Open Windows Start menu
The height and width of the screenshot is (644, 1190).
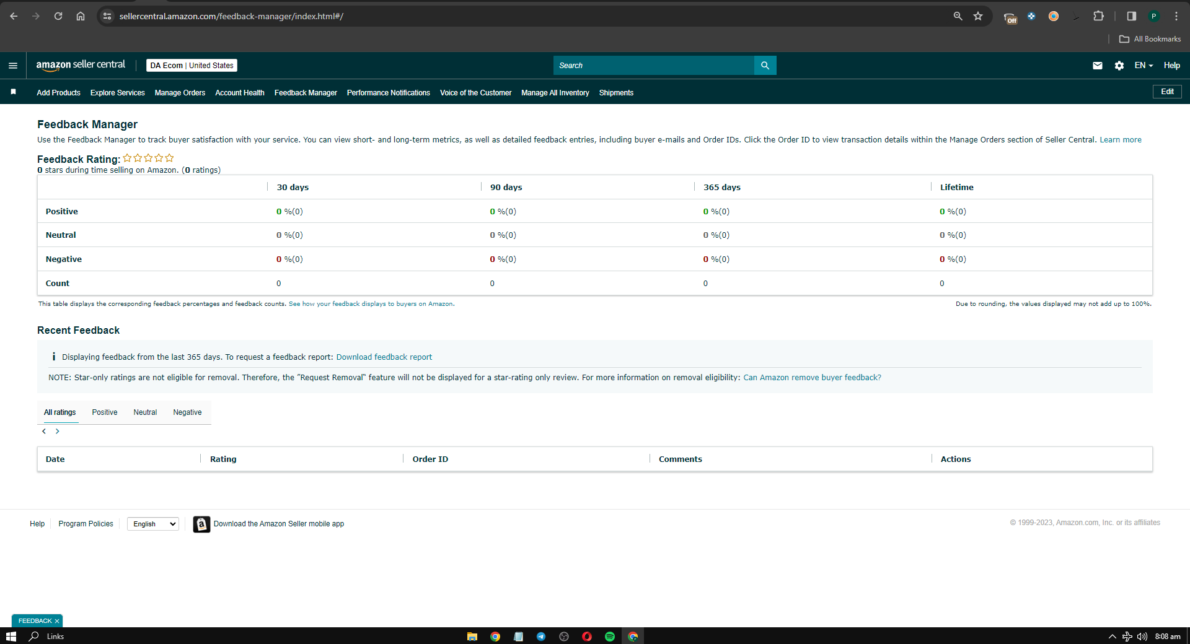(11, 636)
